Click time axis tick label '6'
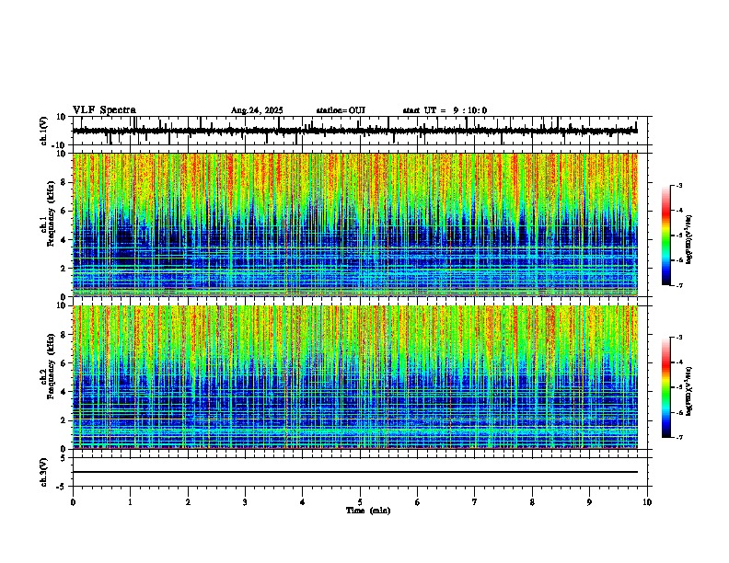Viewport: 729px width, 563px height. point(418,502)
